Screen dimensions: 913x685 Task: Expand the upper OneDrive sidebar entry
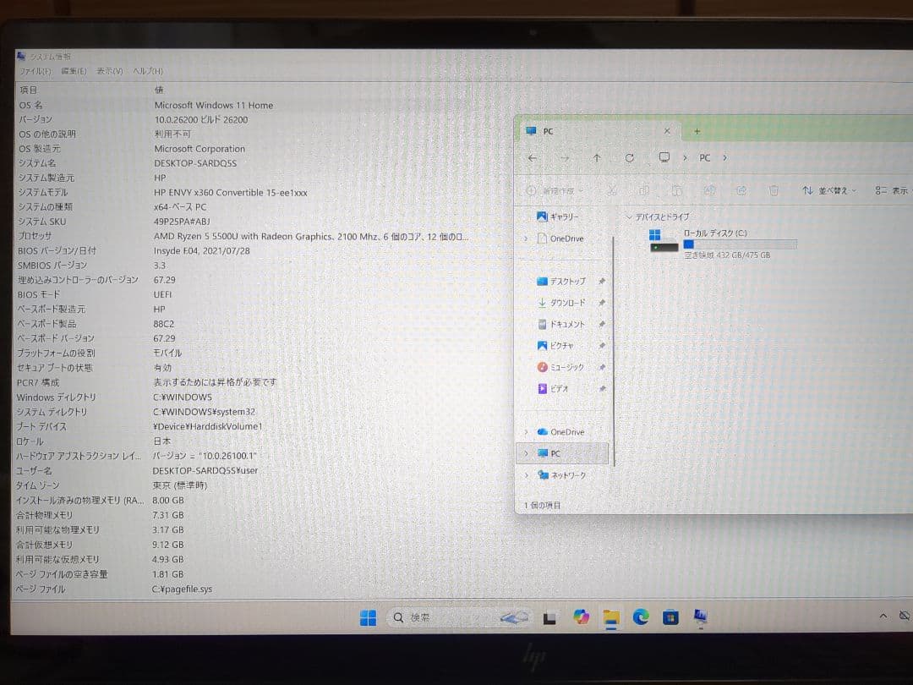pyautogui.click(x=526, y=238)
